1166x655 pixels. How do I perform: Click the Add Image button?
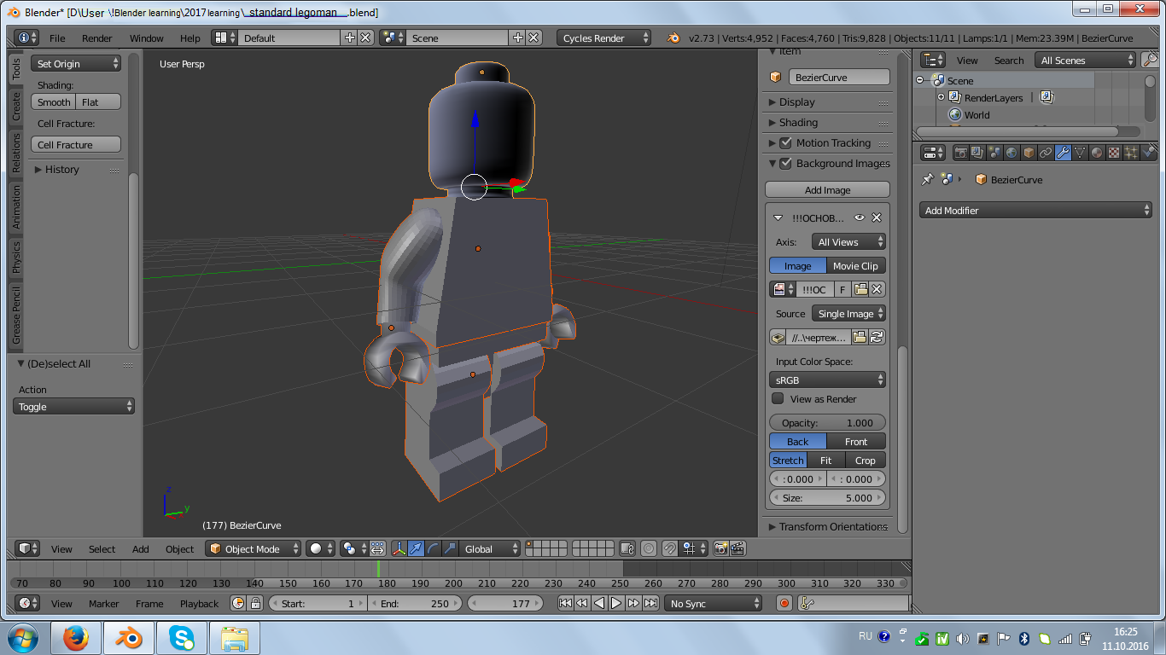[826, 188]
